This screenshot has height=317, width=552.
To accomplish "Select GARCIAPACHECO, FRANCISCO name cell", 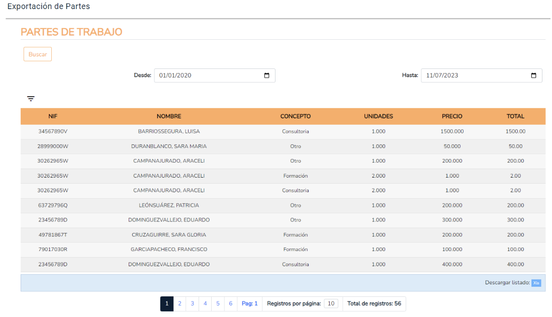I will tap(169, 250).
